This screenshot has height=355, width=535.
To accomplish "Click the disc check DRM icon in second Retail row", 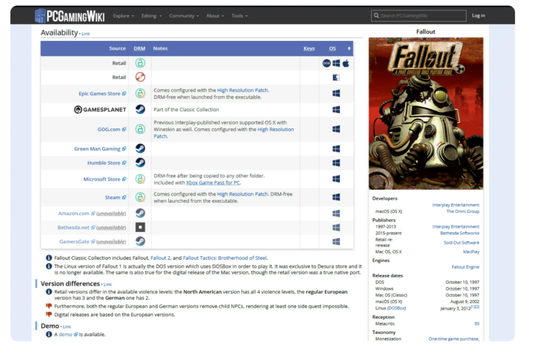I will (x=140, y=77).
